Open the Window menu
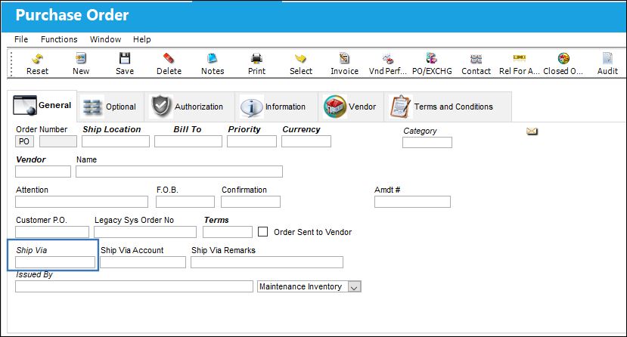 (x=106, y=39)
